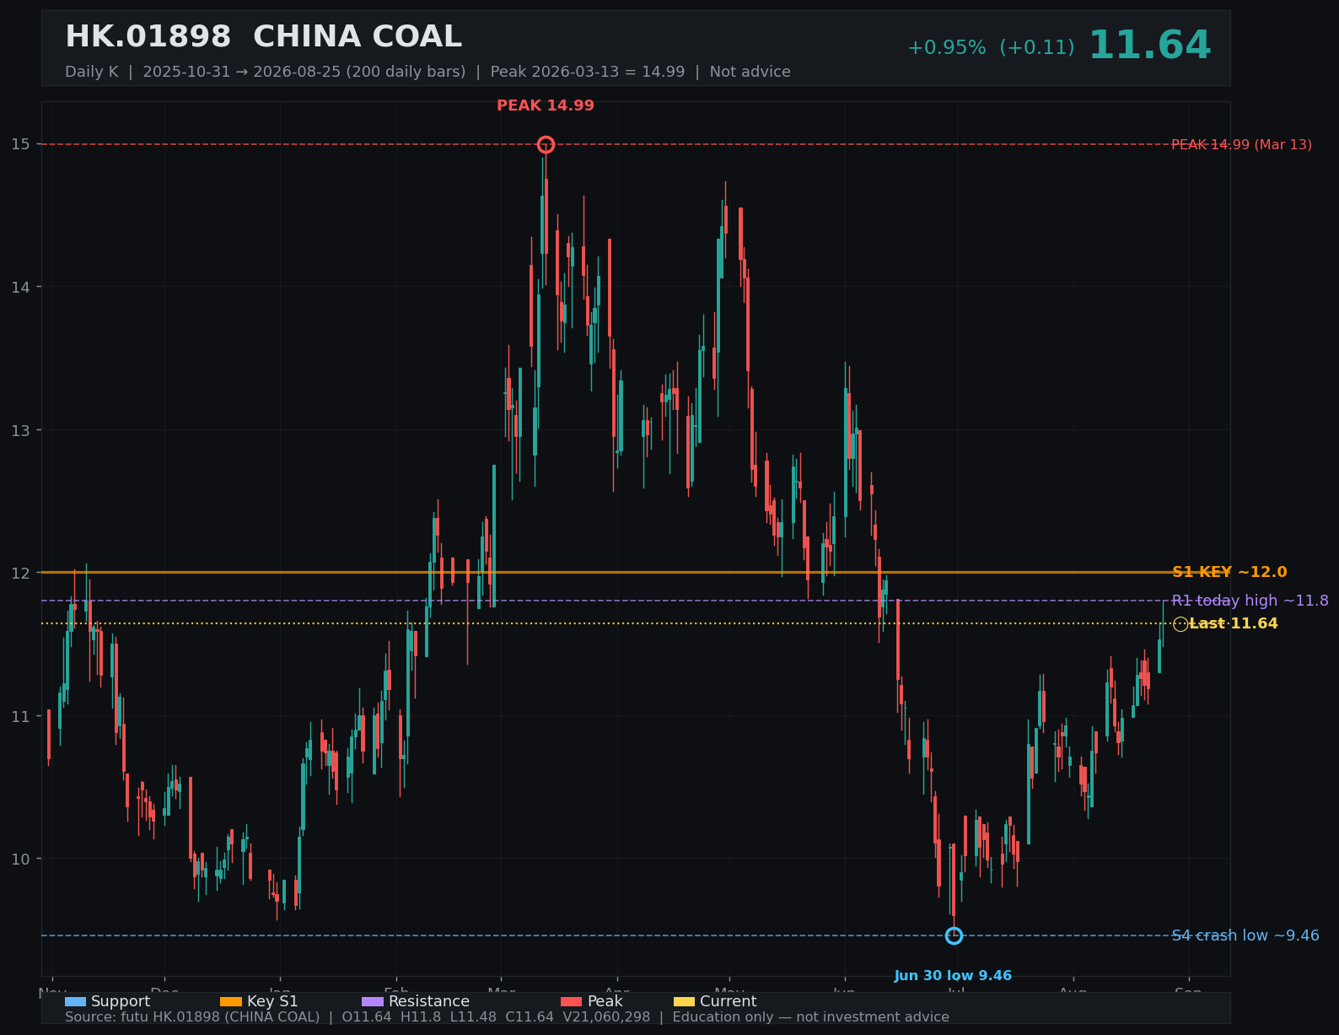Click the 'C11.64' close value in footer
This screenshot has height=1035, width=1339.
[x=530, y=1017]
